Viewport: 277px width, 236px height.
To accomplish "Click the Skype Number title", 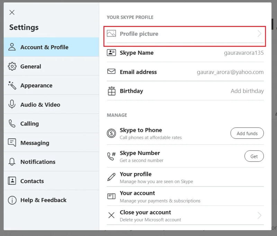I will click(140, 153).
